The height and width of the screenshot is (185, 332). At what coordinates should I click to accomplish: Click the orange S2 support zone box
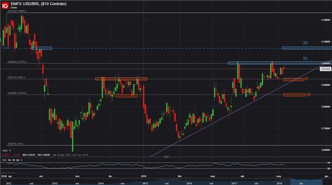294,95
